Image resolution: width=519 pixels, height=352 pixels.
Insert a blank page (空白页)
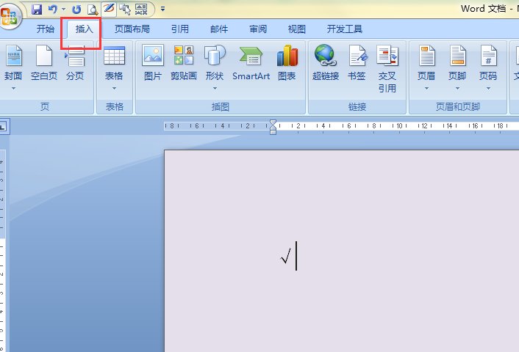(44, 63)
